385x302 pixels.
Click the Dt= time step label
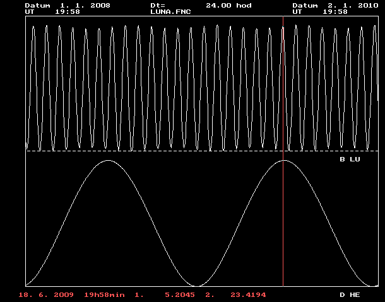coord(157,5)
